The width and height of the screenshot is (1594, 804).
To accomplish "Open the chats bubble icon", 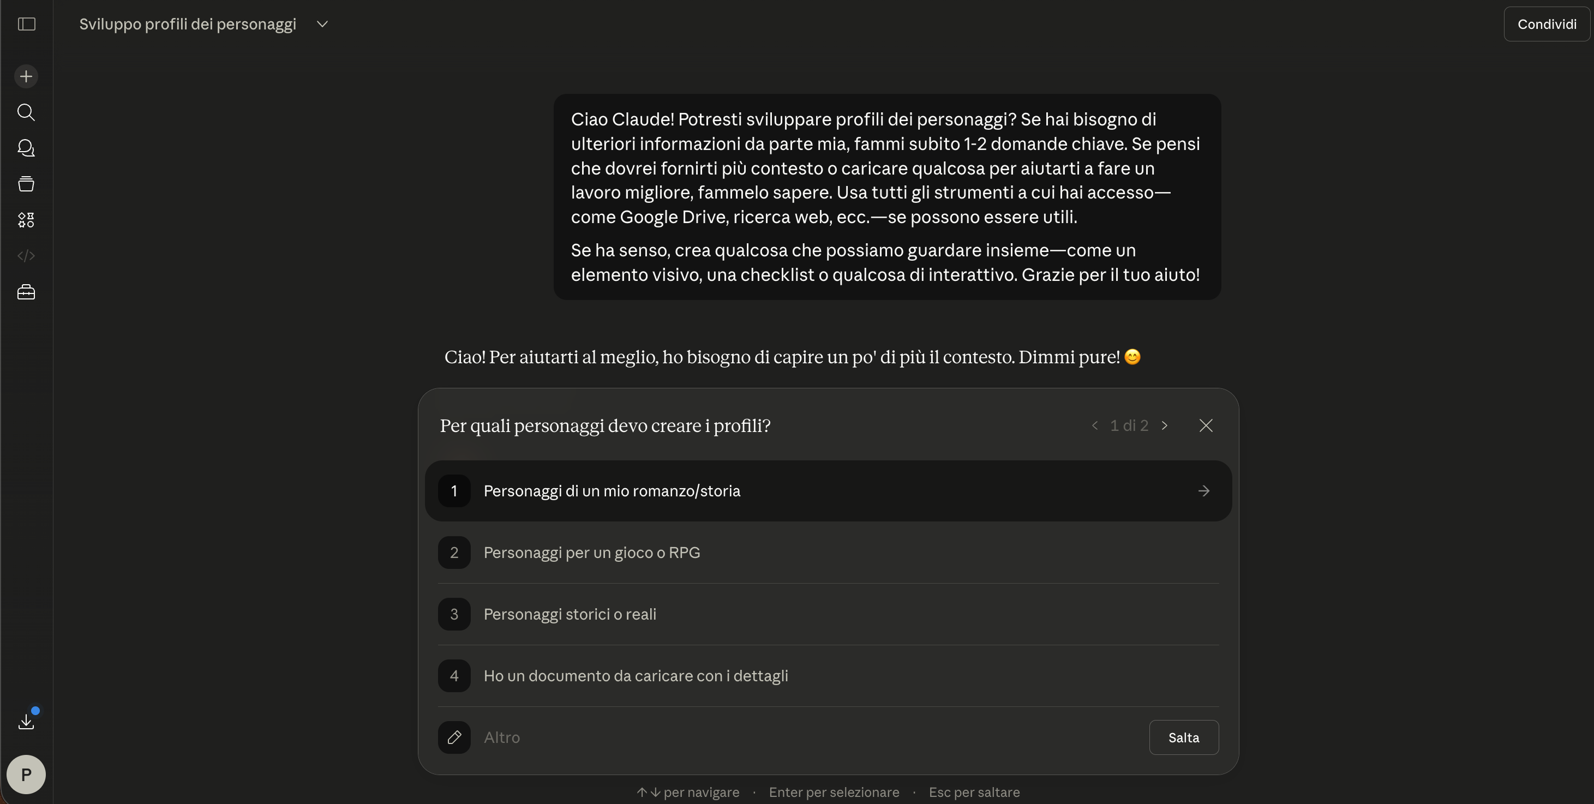I will pyautogui.click(x=26, y=148).
